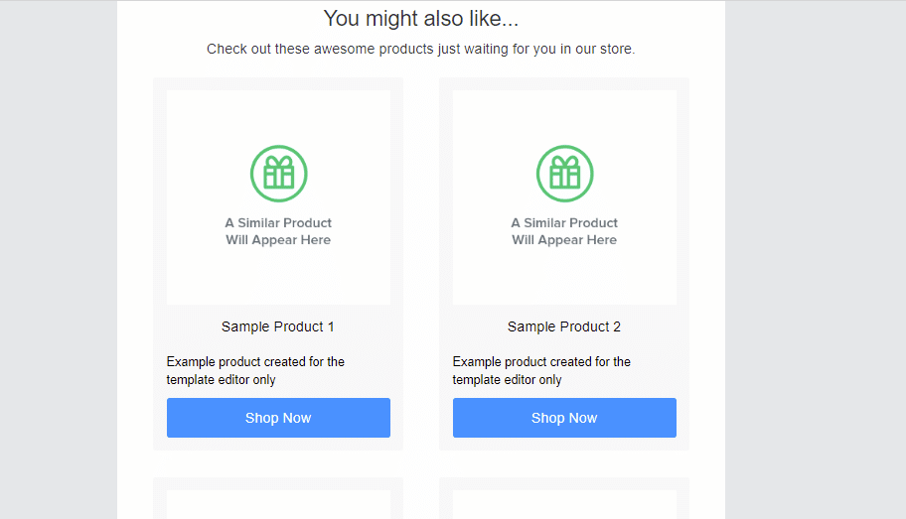Click the green gift icon in Sample Product 1
Screen dimensions: 906x519
278,174
